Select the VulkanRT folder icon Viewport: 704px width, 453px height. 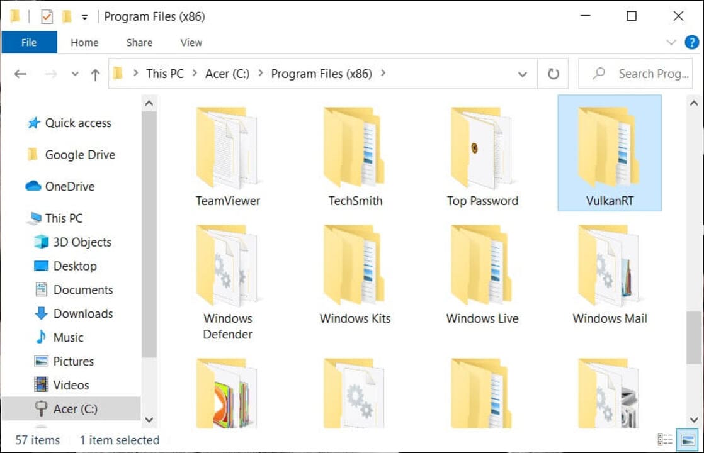pos(609,147)
